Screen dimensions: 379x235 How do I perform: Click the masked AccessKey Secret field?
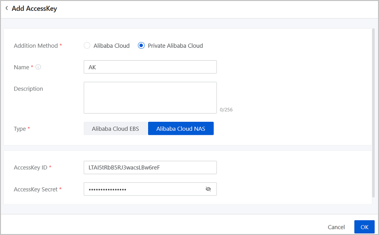(x=144, y=189)
